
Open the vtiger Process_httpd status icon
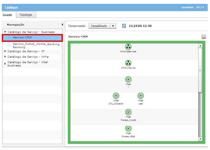coord(128,129)
